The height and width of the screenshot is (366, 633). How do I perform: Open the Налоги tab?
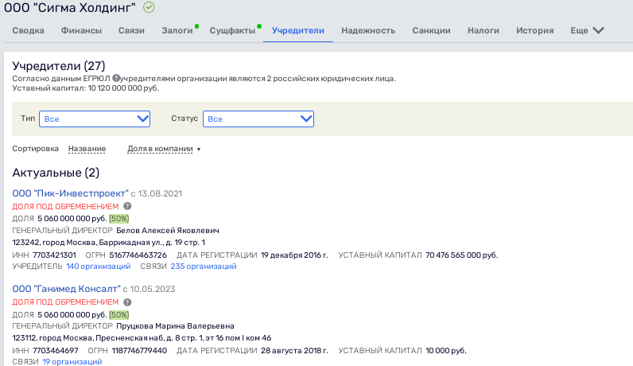point(483,31)
